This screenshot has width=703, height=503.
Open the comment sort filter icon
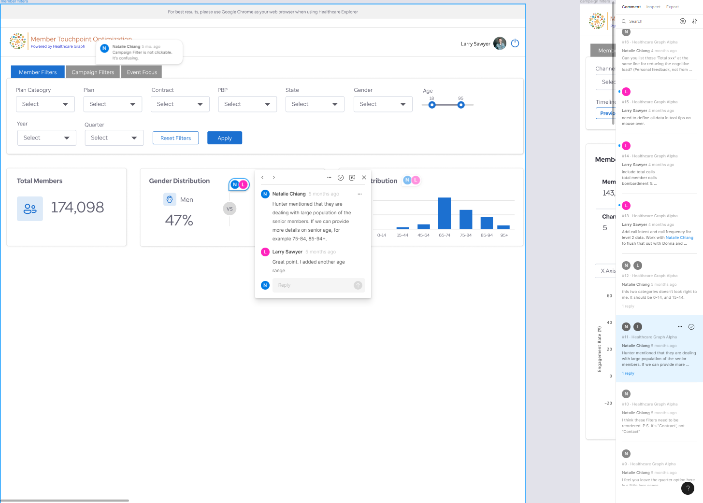click(683, 21)
